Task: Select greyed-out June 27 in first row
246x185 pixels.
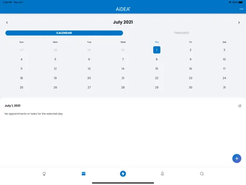Action: (x=21, y=50)
